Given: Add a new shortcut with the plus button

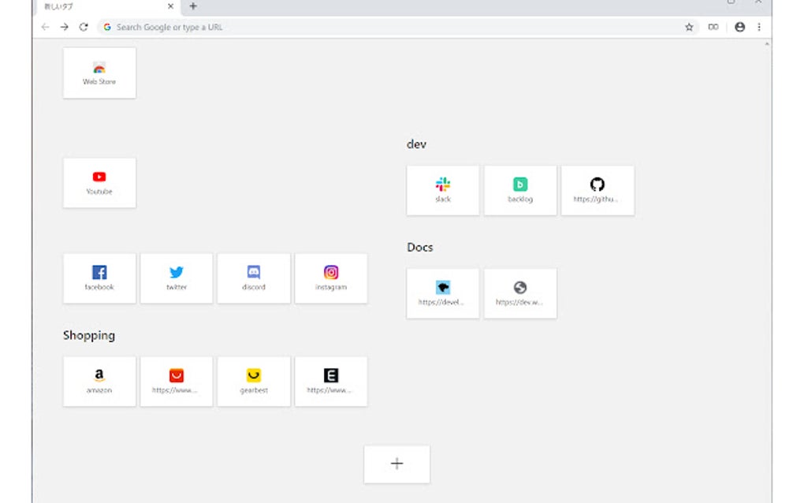Looking at the screenshot, I should click(396, 464).
